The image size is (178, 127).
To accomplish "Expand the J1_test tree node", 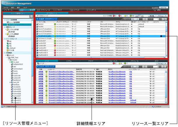I will click(10, 62).
